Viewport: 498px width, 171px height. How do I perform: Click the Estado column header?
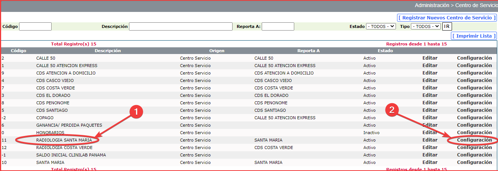pos(385,51)
